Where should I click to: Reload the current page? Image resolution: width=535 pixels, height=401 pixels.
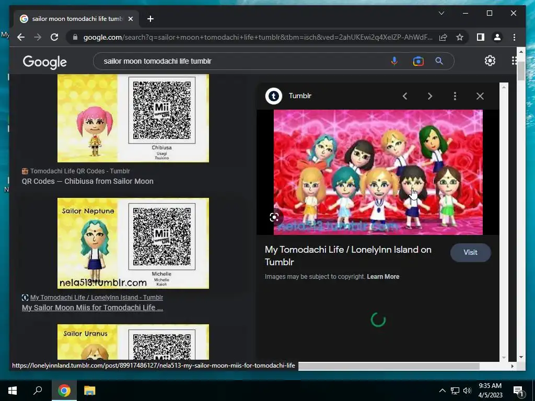[54, 37]
